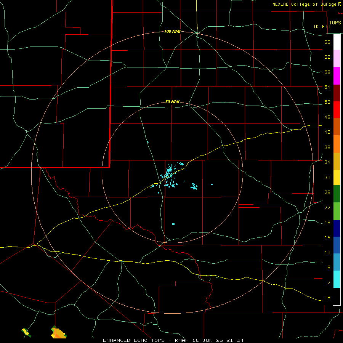Viewport: 343px width, 343px height.
Task: Click the navy legend swatch near 18
Action: click(337, 228)
